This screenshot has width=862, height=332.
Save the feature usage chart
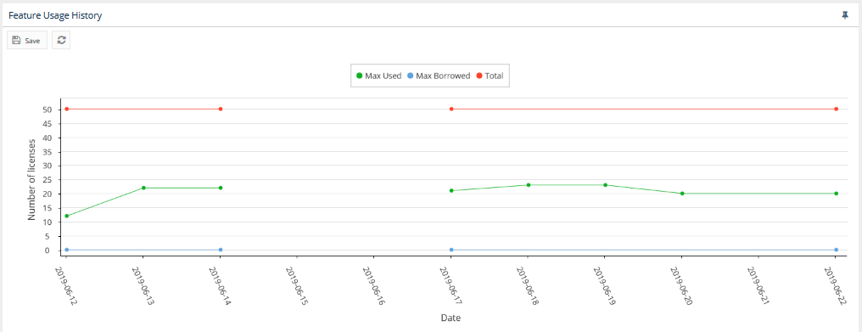(x=27, y=40)
